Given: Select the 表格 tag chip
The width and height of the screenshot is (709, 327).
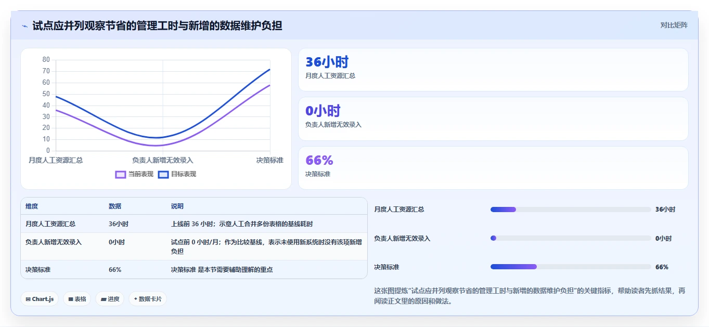Looking at the screenshot, I should (77, 299).
